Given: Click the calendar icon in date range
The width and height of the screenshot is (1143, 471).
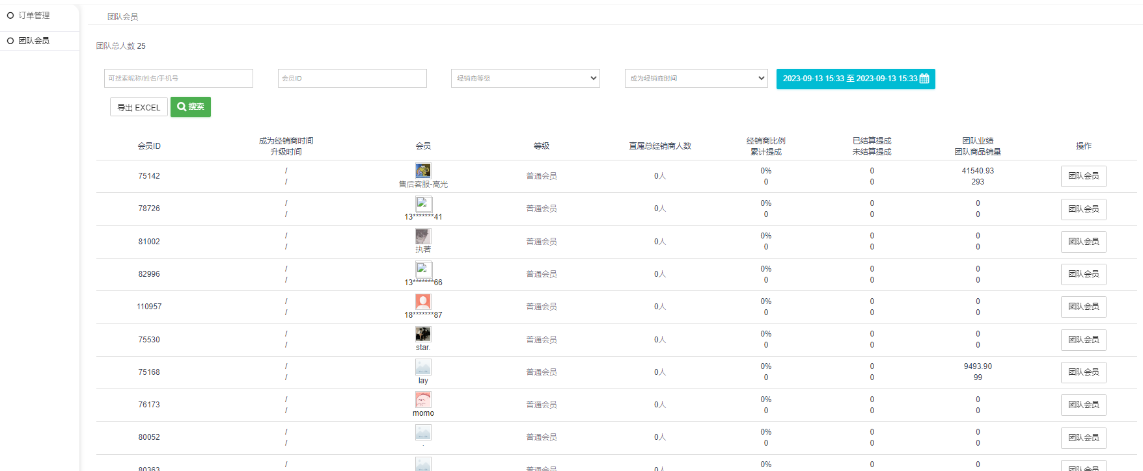Looking at the screenshot, I should (x=924, y=79).
